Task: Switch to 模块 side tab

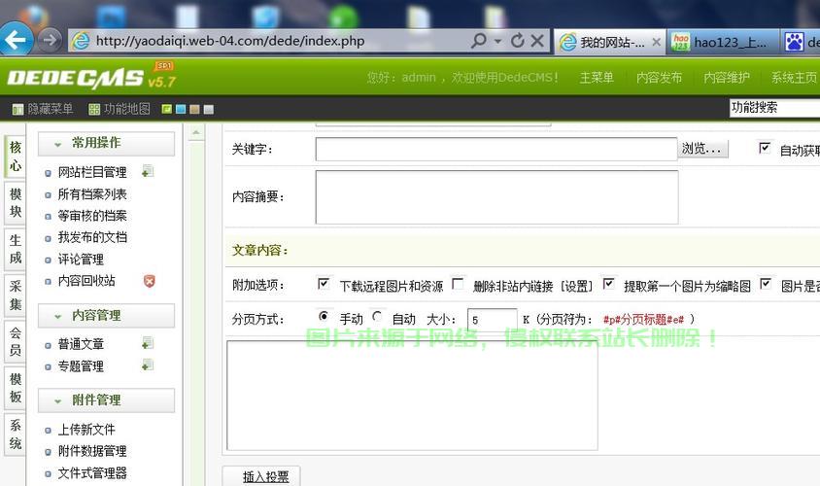Action: coord(16,203)
